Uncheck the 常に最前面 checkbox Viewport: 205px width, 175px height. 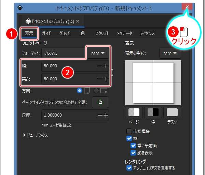click(133, 146)
